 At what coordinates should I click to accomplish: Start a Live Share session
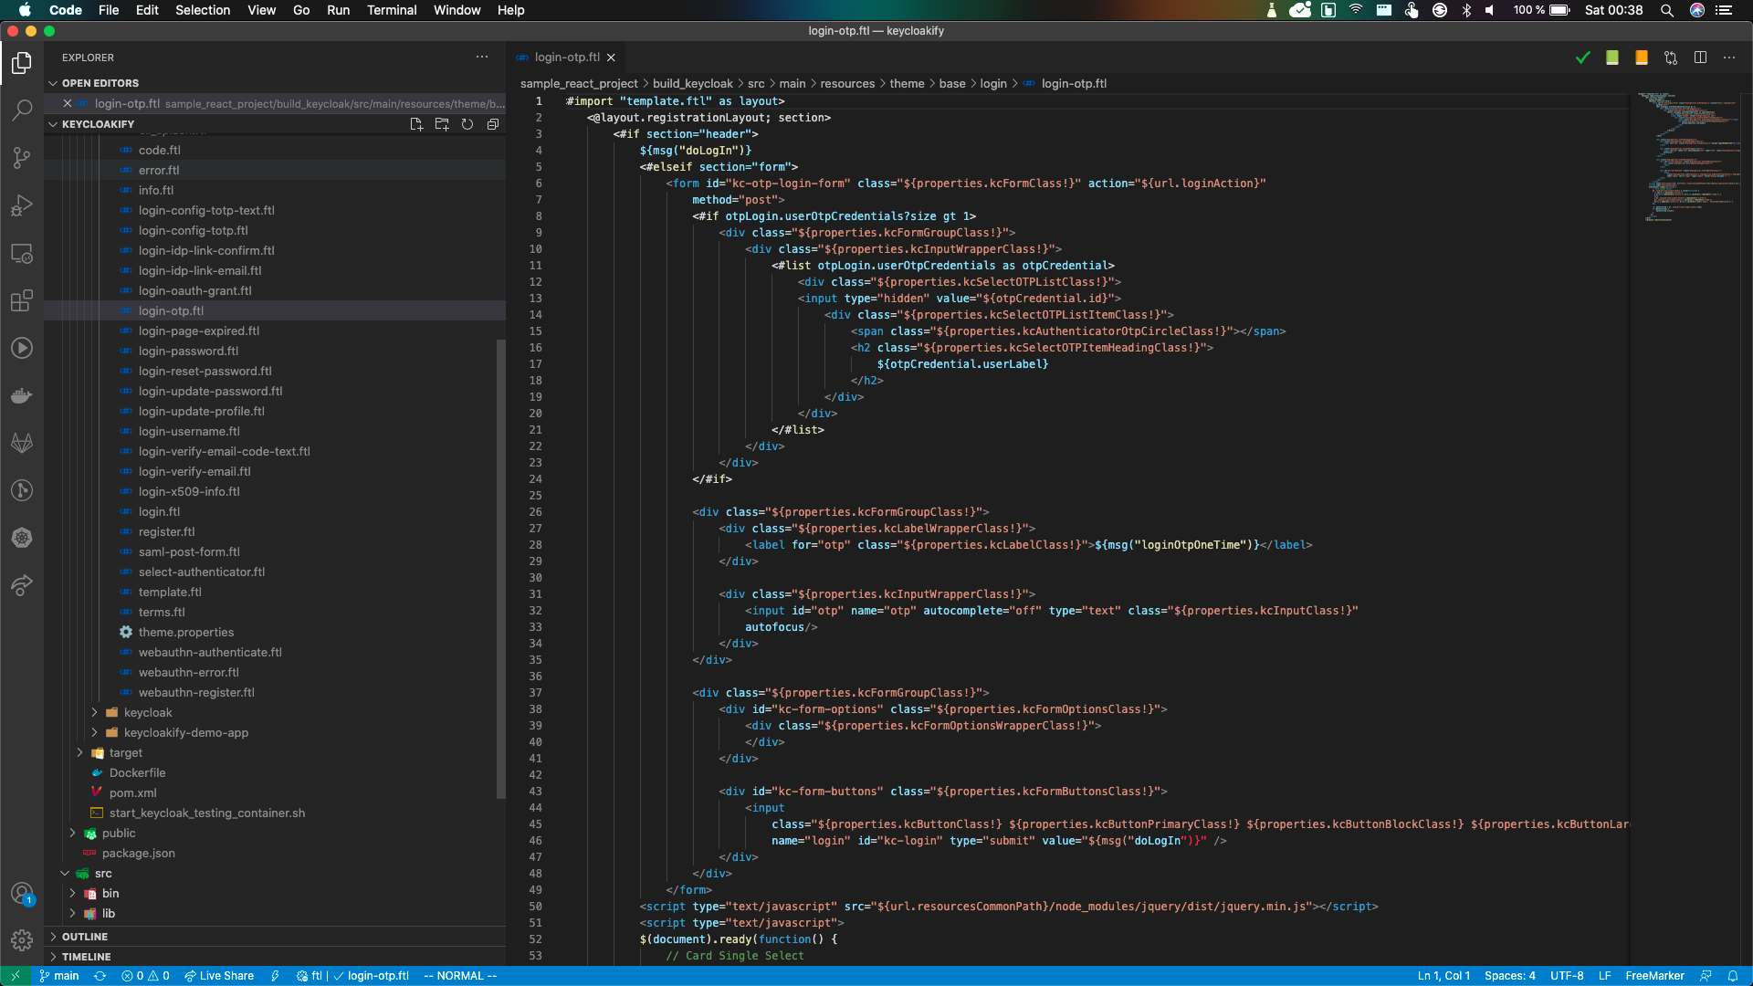click(x=218, y=975)
